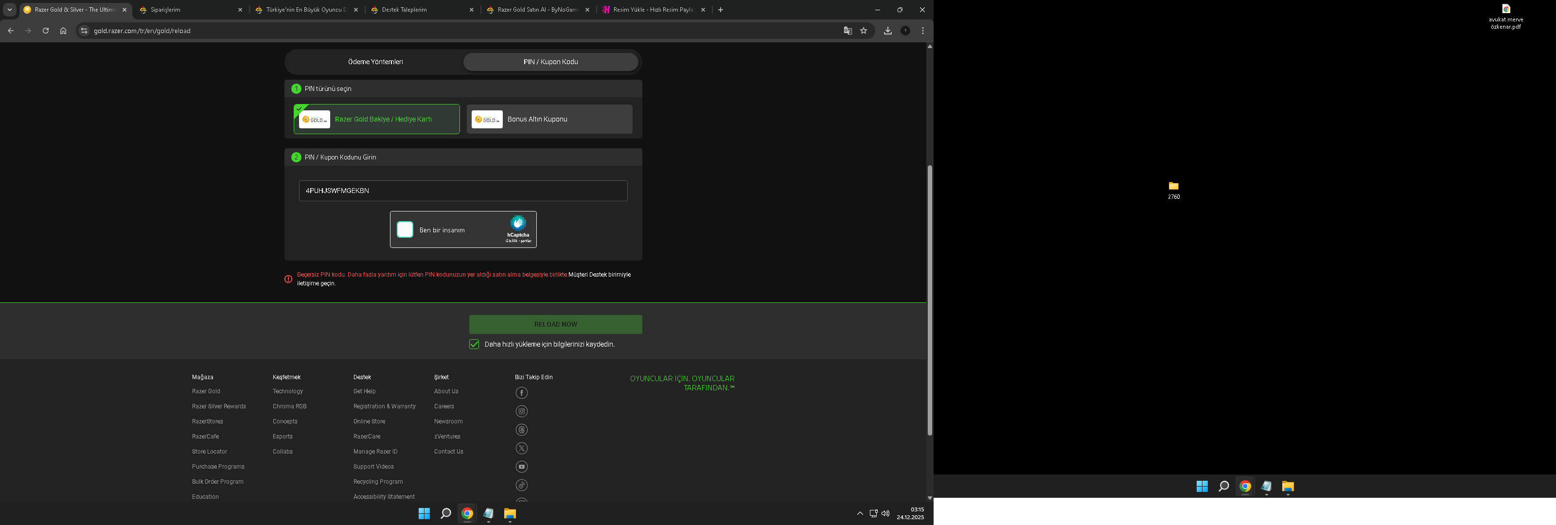Switch to the Destek Taleplerim browser tab

[422, 10]
